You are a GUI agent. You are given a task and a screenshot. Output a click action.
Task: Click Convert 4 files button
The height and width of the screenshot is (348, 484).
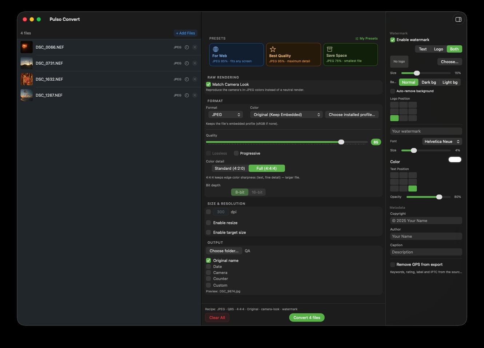(x=307, y=317)
